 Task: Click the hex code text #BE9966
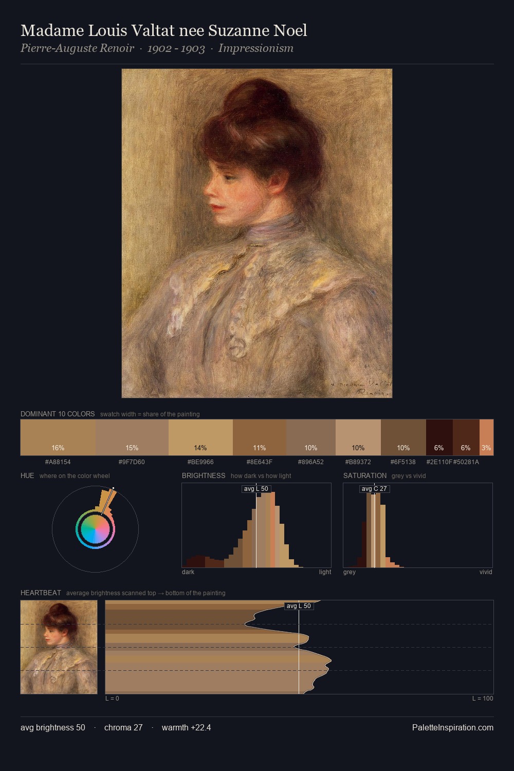(x=200, y=462)
